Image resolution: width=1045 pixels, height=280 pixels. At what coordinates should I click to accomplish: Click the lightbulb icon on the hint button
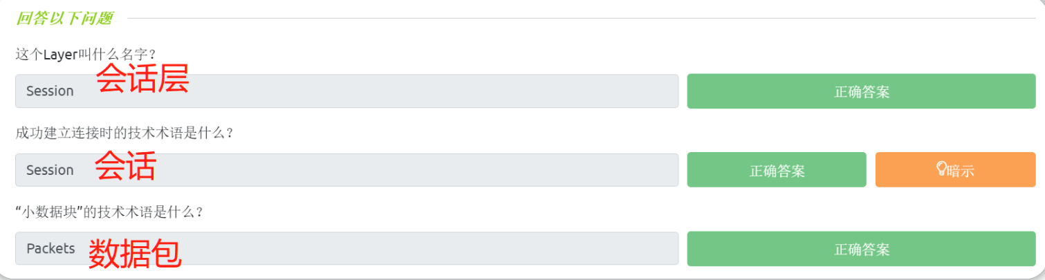tap(941, 168)
